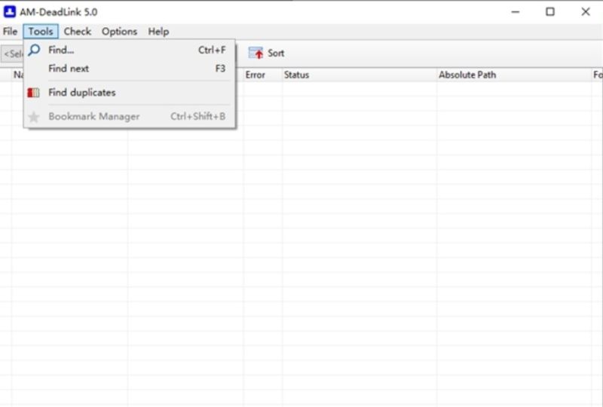Open the Options menu

click(119, 32)
